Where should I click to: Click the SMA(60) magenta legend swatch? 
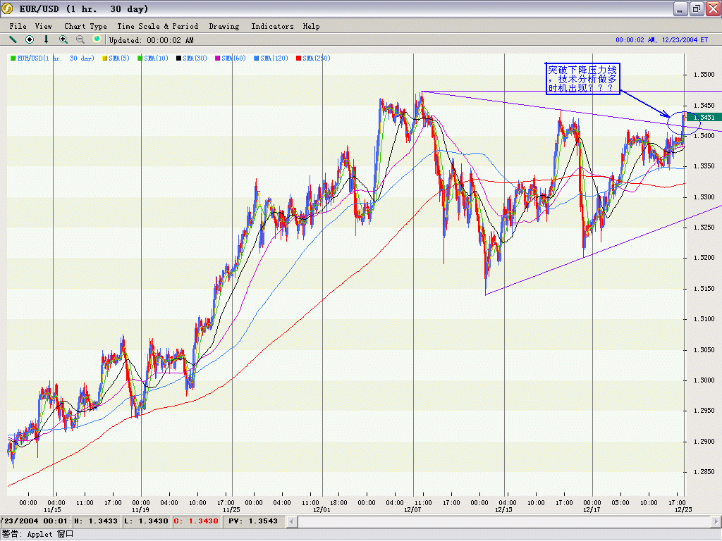click(x=217, y=58)
